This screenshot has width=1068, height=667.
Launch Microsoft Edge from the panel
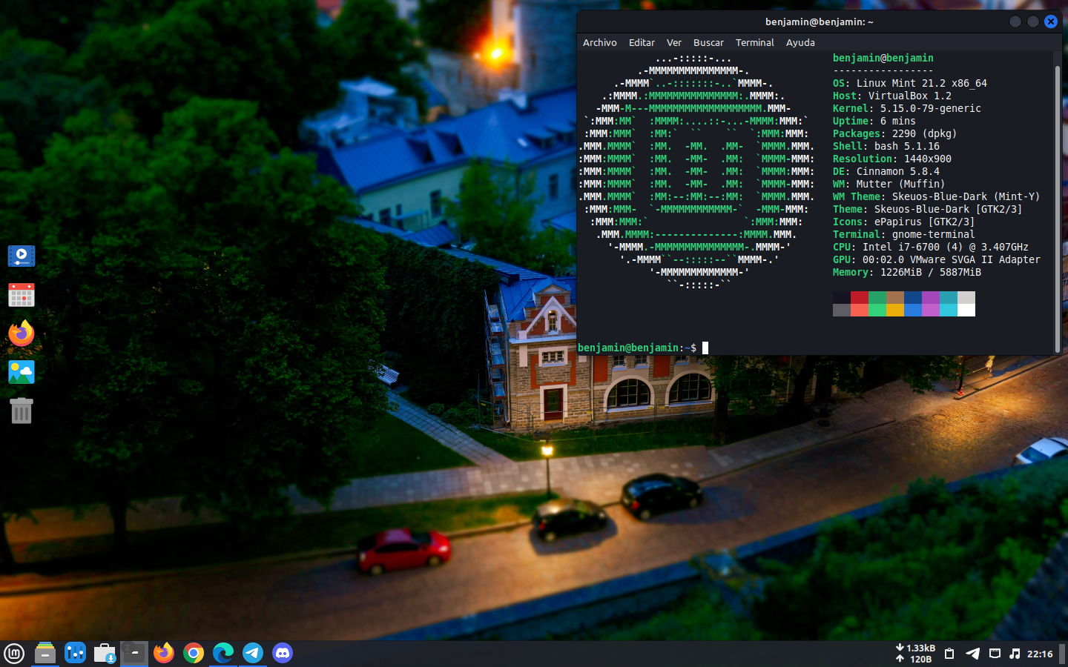coord(223,653)
